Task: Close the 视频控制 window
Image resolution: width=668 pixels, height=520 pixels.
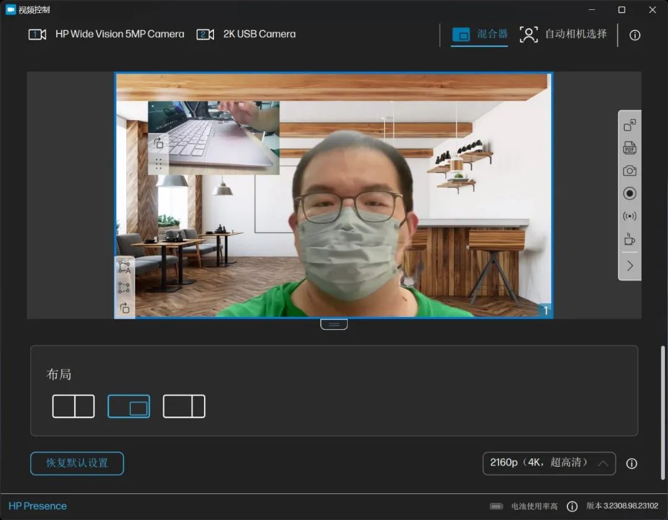Action: [653, 10]
